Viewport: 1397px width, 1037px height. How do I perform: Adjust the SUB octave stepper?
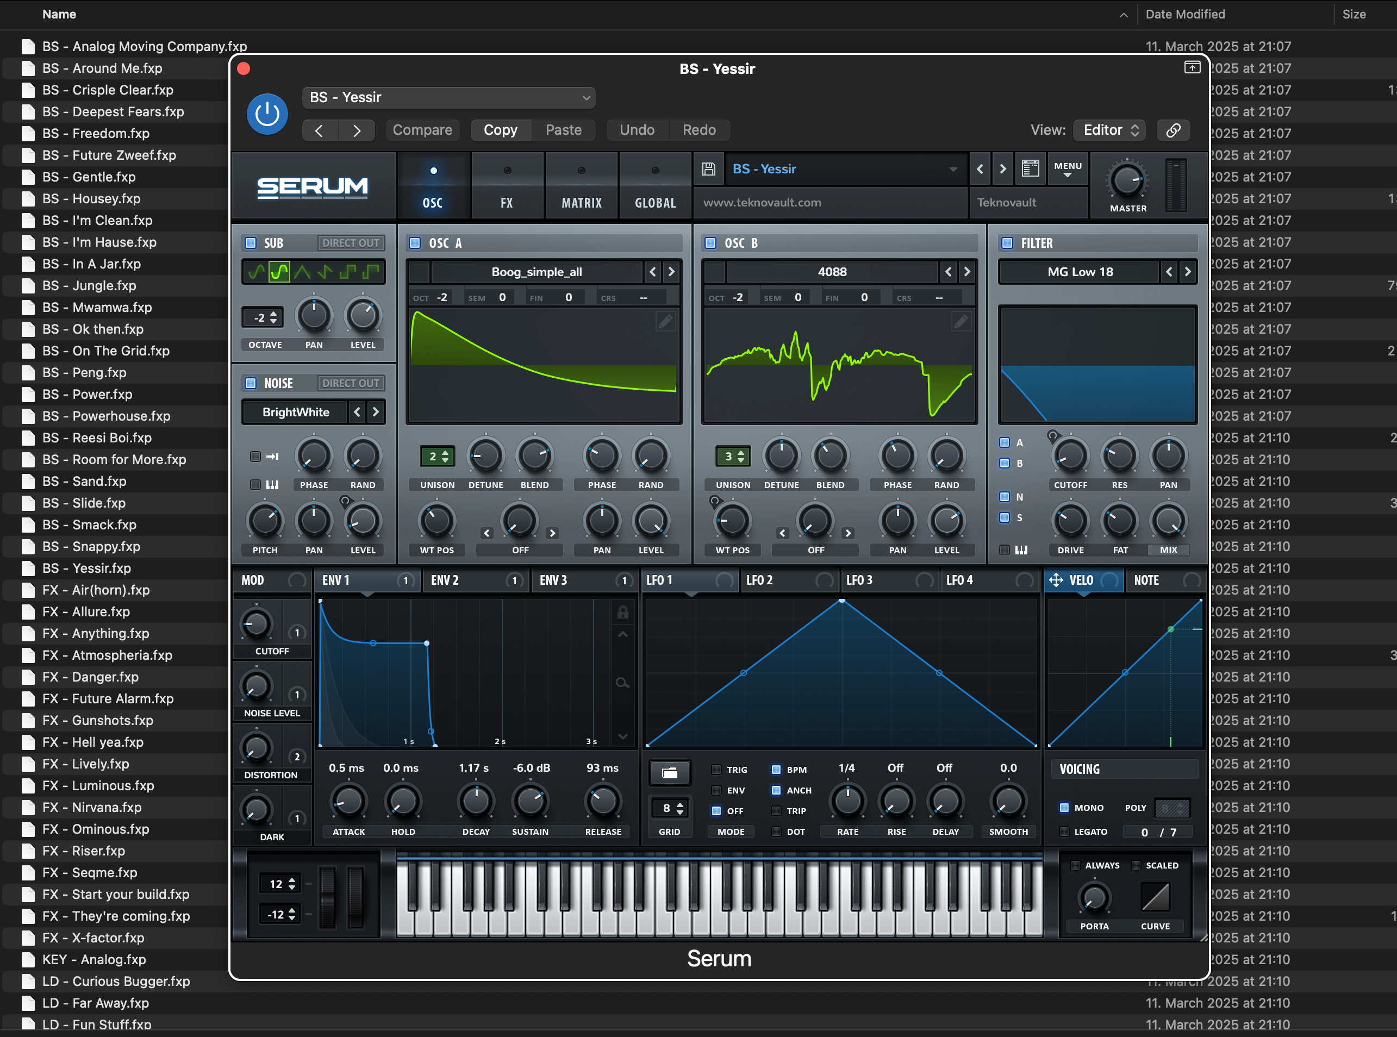point(263,318)
